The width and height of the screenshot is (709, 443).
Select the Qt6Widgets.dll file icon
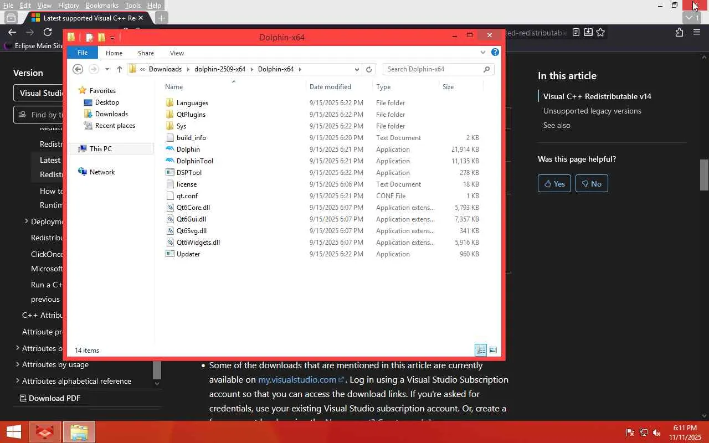tap(170, 243)
